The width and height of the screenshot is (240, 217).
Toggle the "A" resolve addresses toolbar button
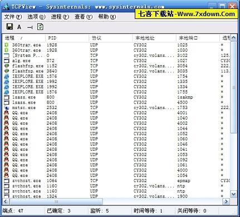pyautogui.click(x=19, y=27)
